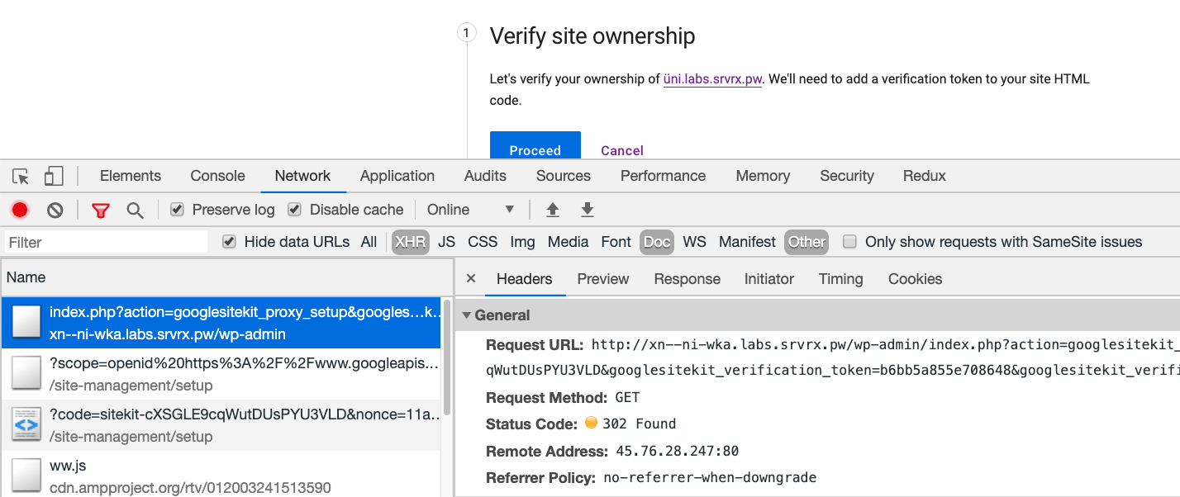Switch to the Elements tab
Screen dimensions: 1180x497
point(131,176)
